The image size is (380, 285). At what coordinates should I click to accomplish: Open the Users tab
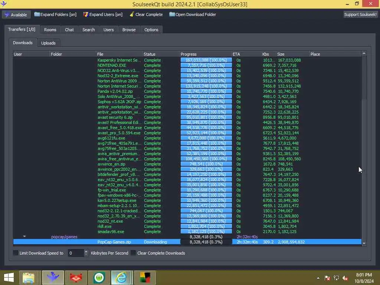click(x=109, y=30)
